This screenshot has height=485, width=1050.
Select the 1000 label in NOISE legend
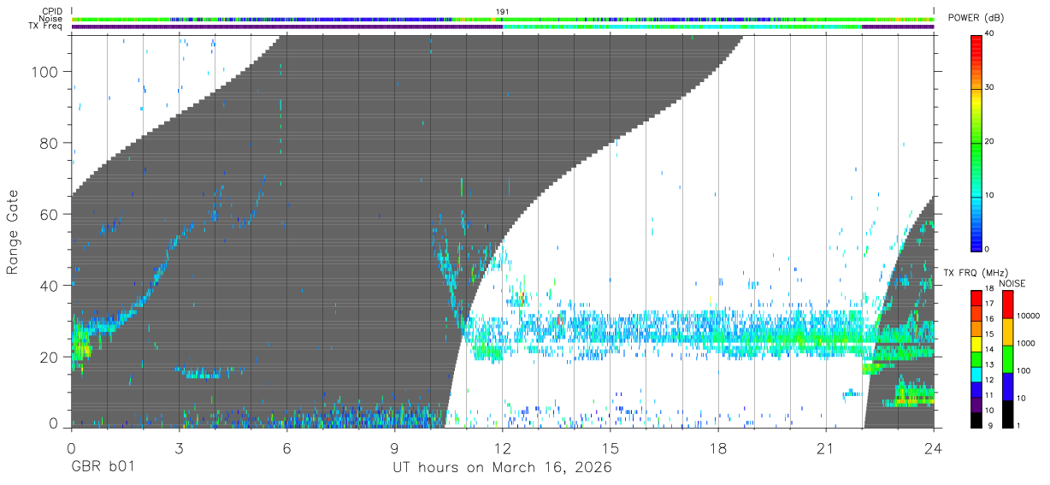coord(1025,344)
